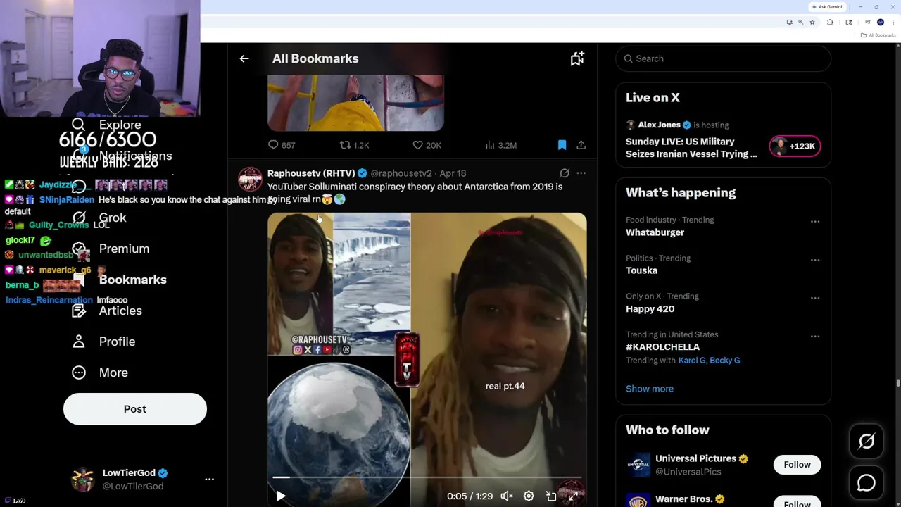Open the more options menu on the Raphousetv post

coord(581,173)
